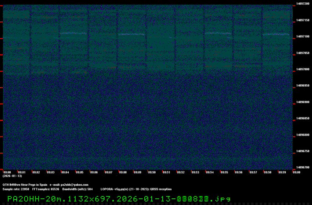
Task: Click the 14096750 frequency label
Action: click(302, 151)
